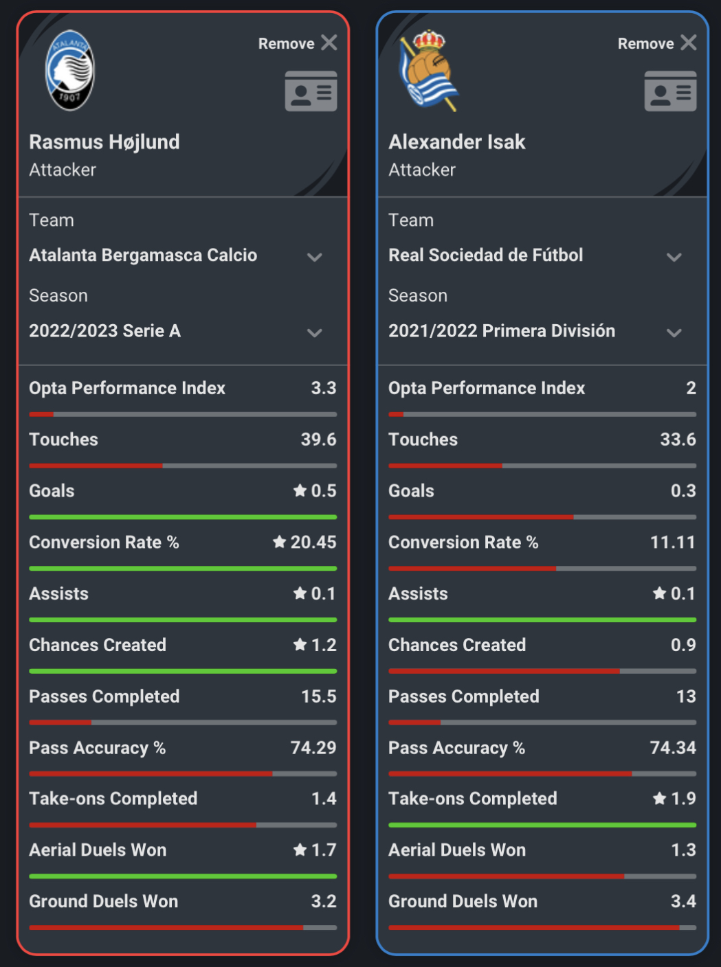Click Isak's Pass Accuracy % progress bar
The image size is (721, 967).
542,774
